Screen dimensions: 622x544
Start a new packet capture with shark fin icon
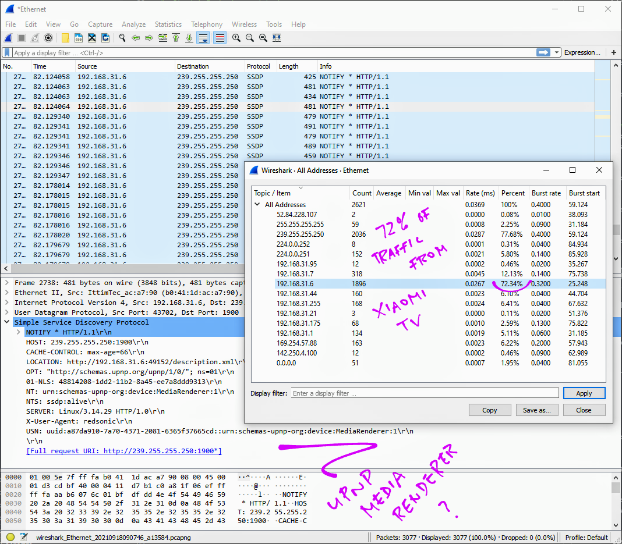(x=9, y=38)
